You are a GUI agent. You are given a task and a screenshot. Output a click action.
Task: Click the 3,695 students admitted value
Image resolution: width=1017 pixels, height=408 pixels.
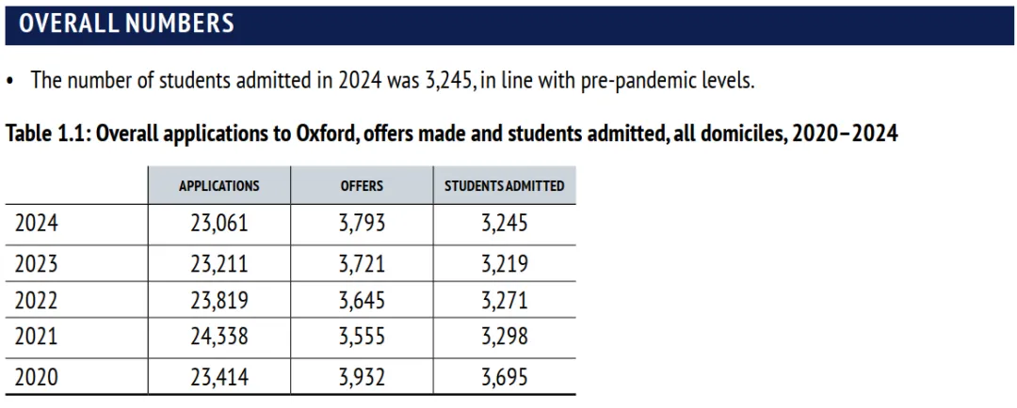(504, 377)
